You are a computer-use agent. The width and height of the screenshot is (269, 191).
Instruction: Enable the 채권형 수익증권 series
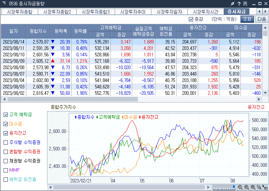coord(6,161)
